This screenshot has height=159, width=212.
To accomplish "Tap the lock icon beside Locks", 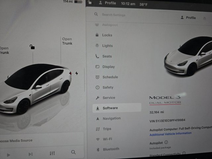I will tap(97, 35).
